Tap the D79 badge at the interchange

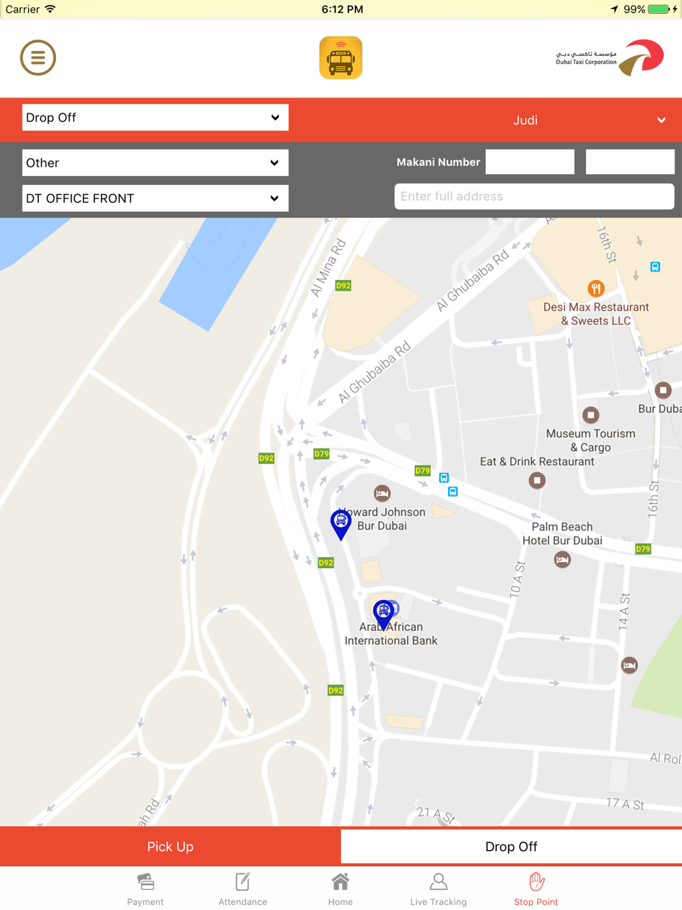(x=321, y=454)
